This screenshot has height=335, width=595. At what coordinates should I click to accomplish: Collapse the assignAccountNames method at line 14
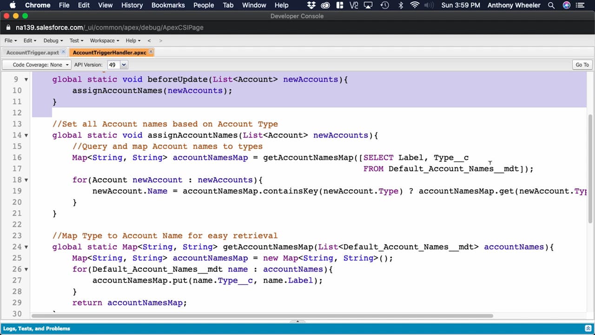(26, 135)
